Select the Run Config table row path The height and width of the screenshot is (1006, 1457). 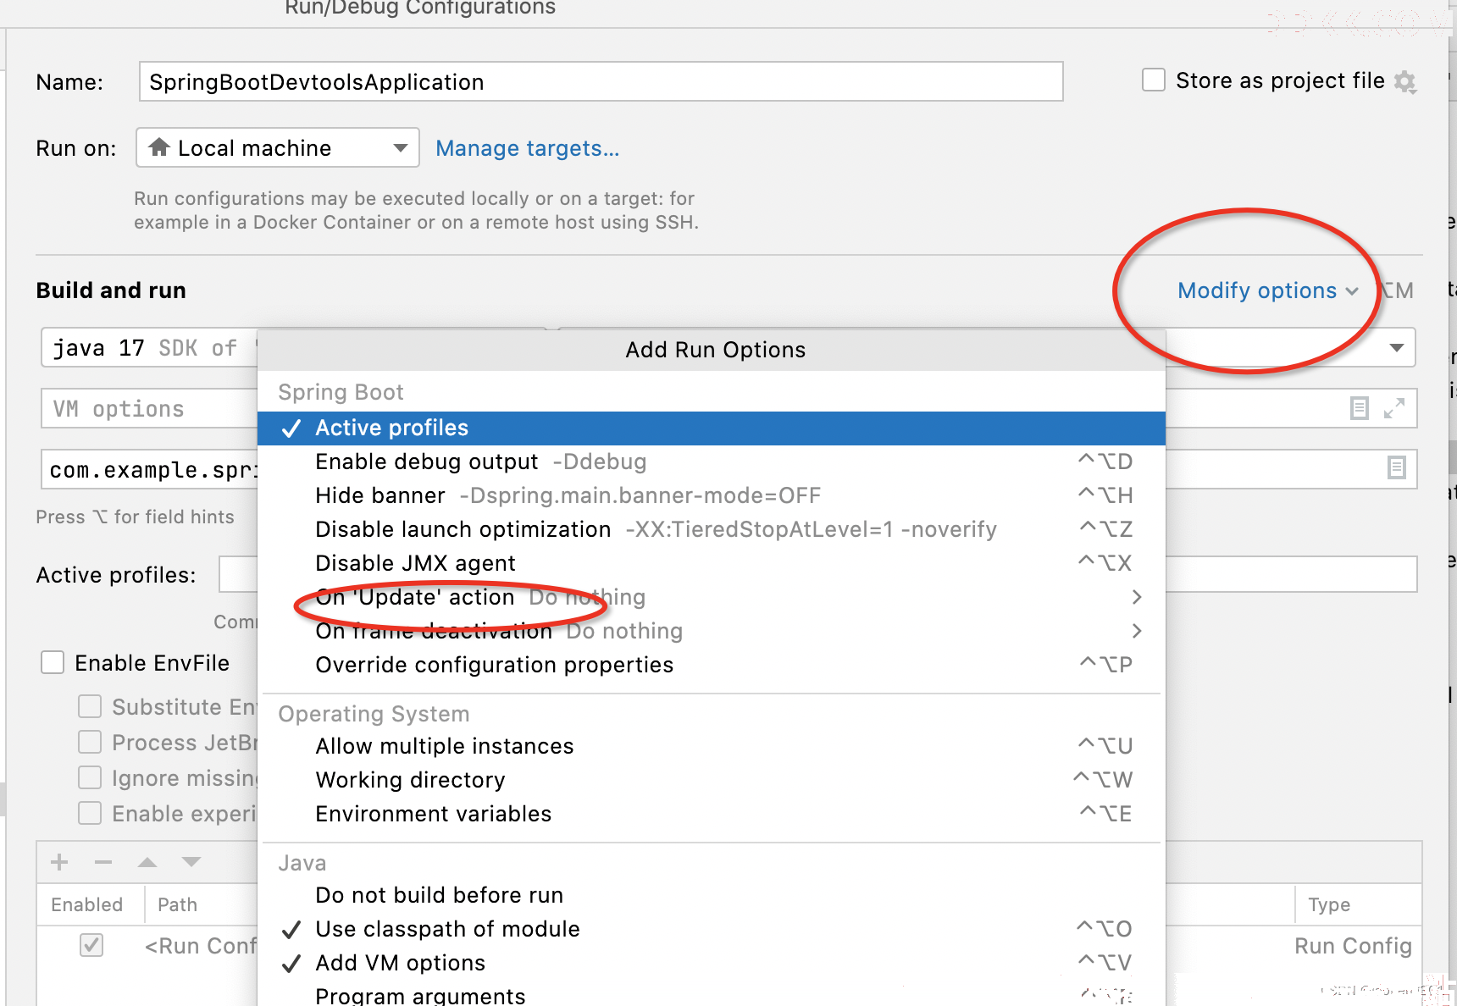click(201, 945)
